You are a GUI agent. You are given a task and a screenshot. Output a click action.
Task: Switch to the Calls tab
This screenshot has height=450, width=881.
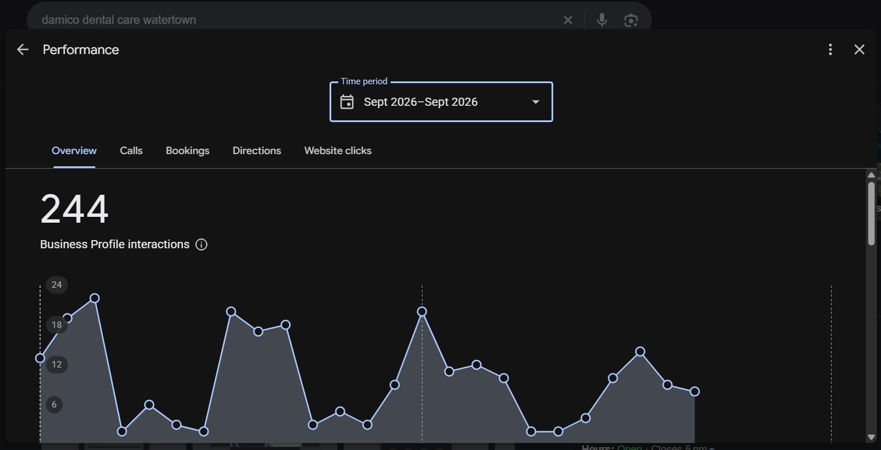(131, 151)
